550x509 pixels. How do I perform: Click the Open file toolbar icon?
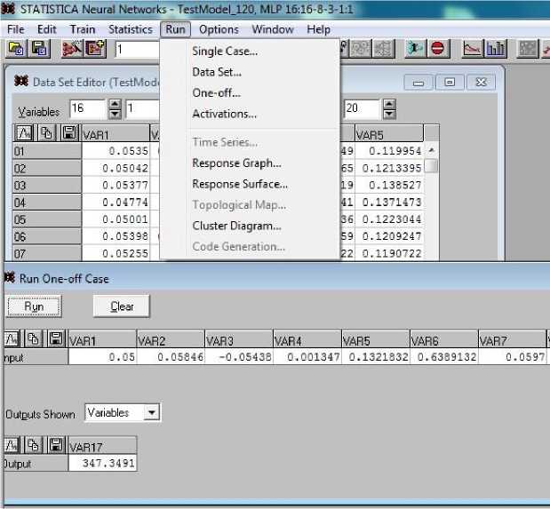pos(16,50)
